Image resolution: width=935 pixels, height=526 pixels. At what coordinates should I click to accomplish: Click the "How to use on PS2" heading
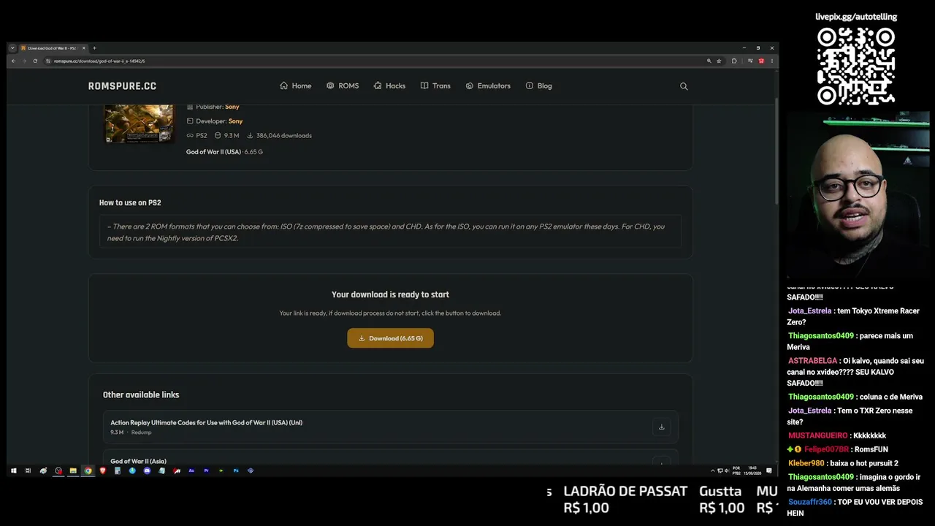(130, 203)
